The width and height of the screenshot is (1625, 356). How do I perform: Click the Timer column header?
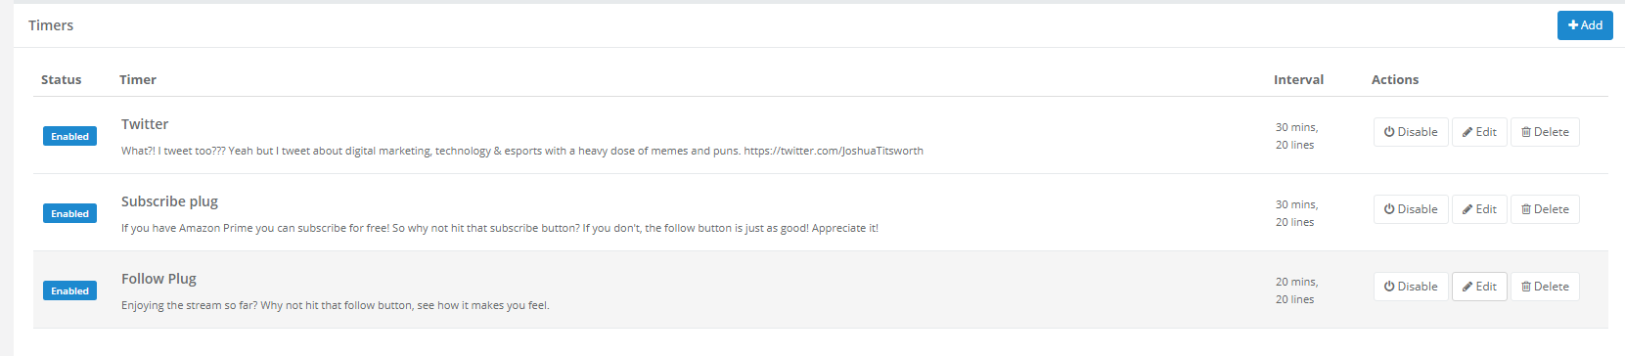pyautogui.click(x=138, y=80)
